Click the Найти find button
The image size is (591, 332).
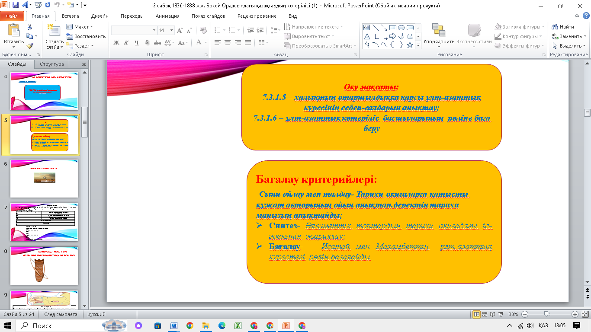point(564,27)
